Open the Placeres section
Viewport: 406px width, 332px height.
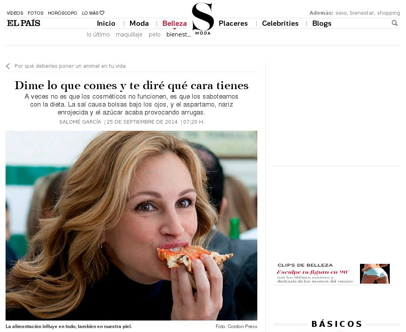pos(233,23)
